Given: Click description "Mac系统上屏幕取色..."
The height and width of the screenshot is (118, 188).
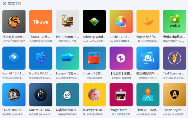Looking at the screenshot, I should coord(120,41).
